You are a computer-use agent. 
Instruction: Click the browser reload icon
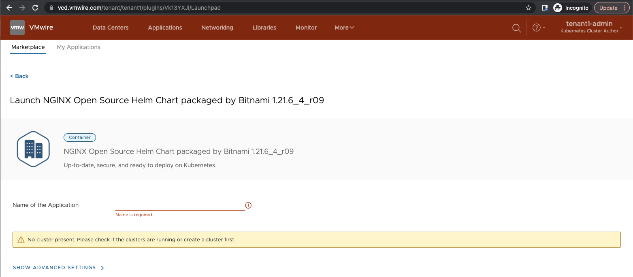pyautogui.click(x=35, y=8)
